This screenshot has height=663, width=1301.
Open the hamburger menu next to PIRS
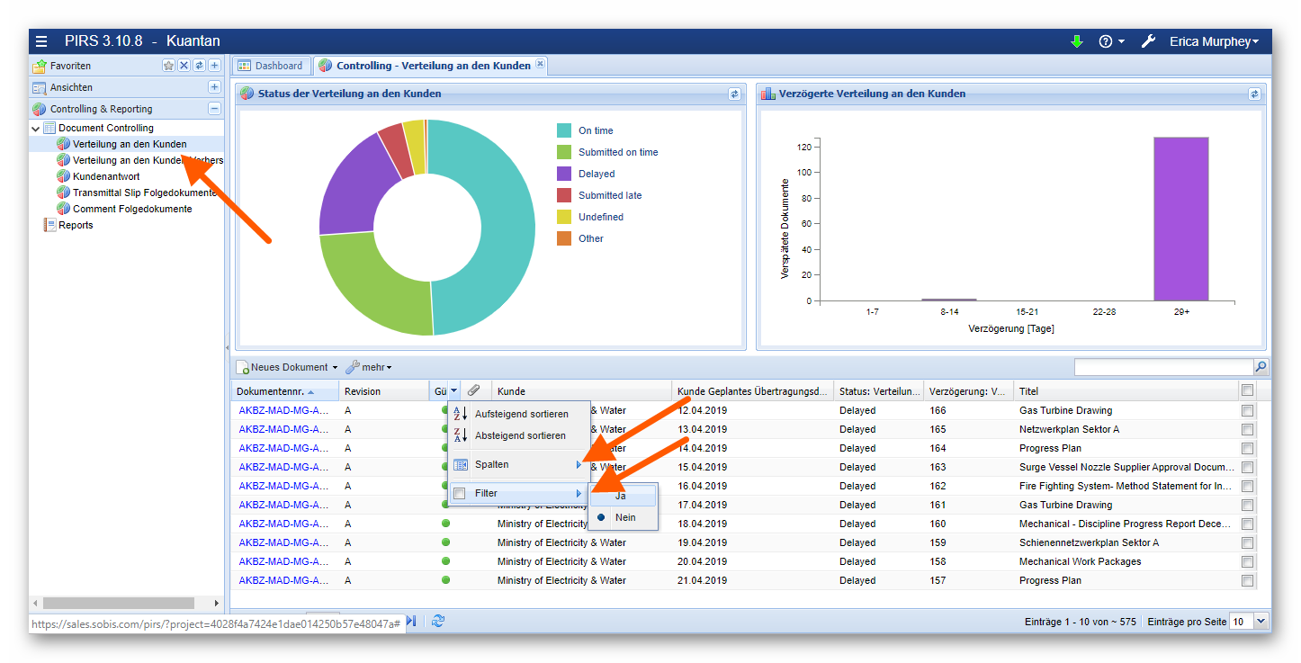[41, 41]
